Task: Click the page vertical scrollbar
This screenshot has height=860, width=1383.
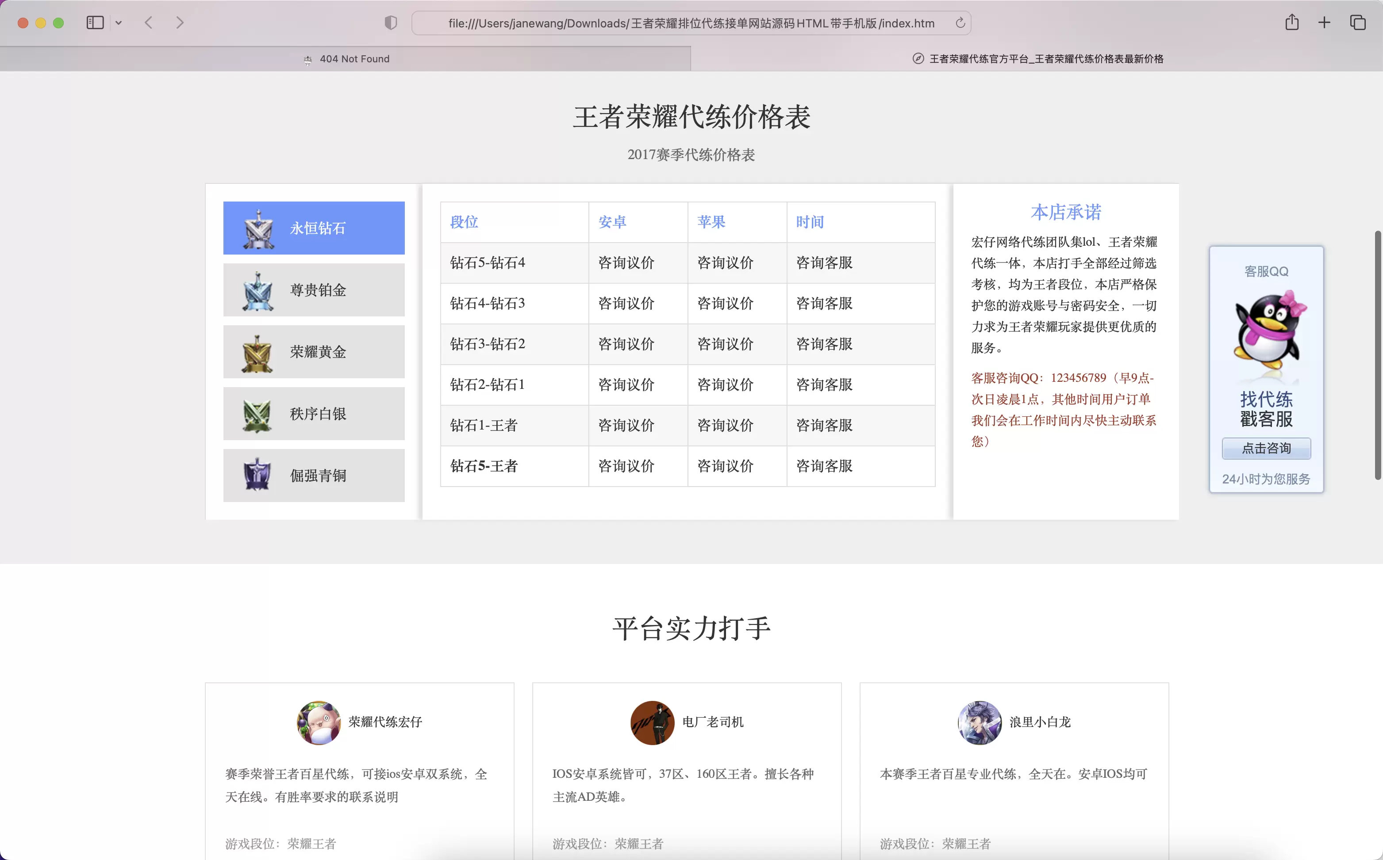Action: pos(1378,355)
